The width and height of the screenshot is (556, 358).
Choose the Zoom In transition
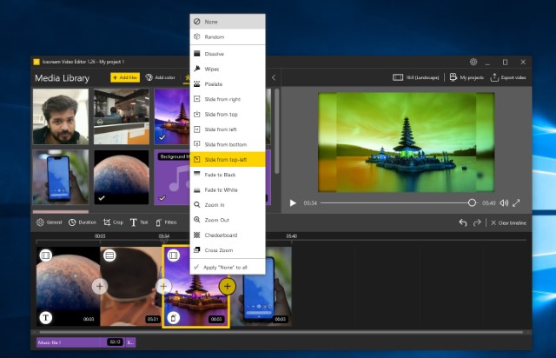pos(228,205)
